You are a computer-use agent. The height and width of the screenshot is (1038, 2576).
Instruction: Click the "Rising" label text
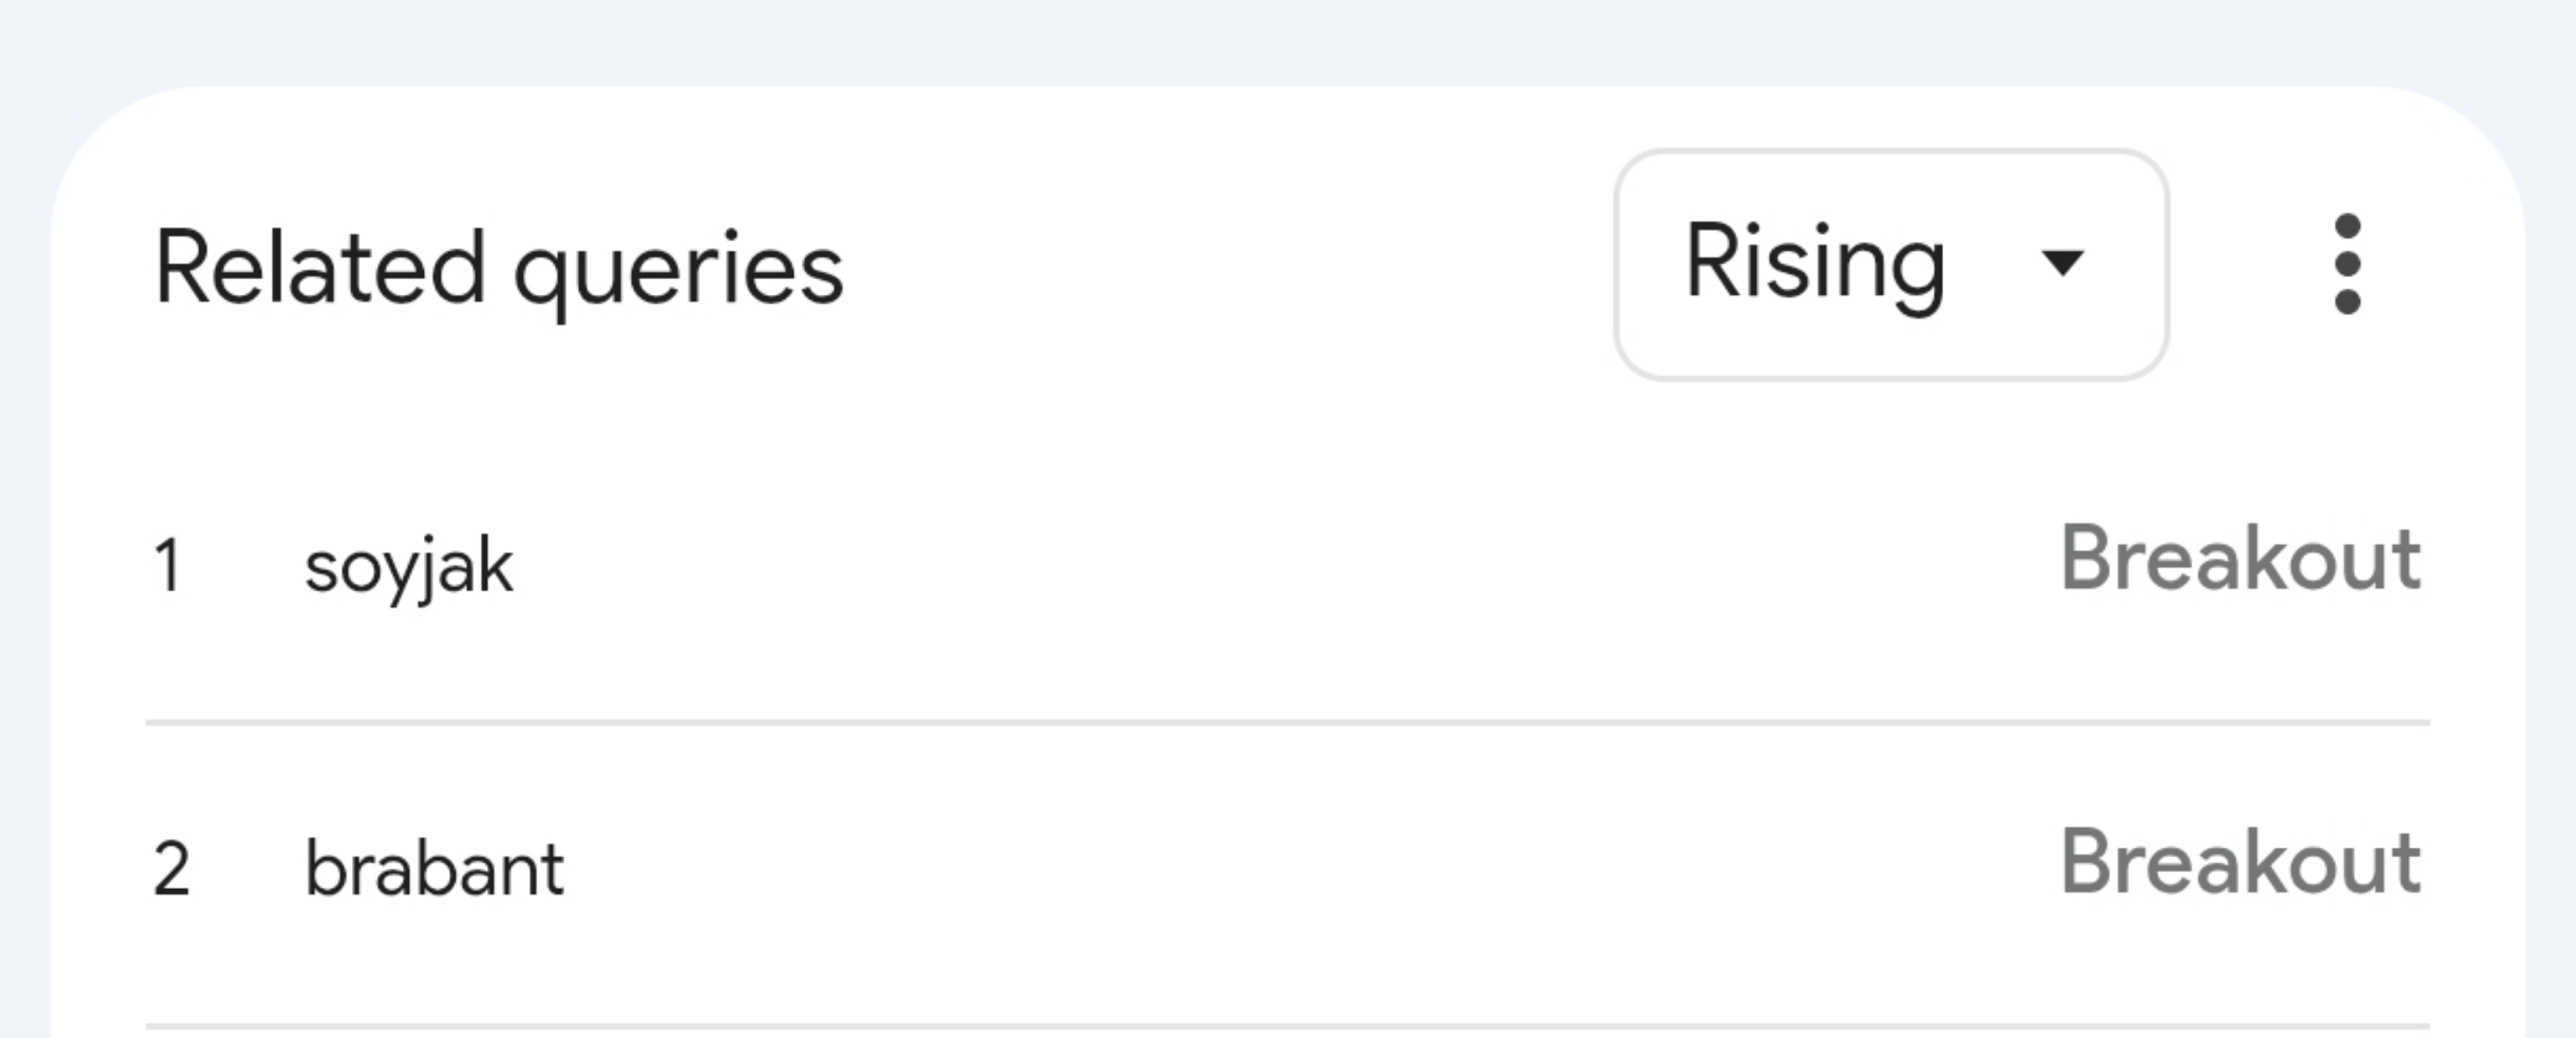pyautogui.click(x=1814, y=264)
